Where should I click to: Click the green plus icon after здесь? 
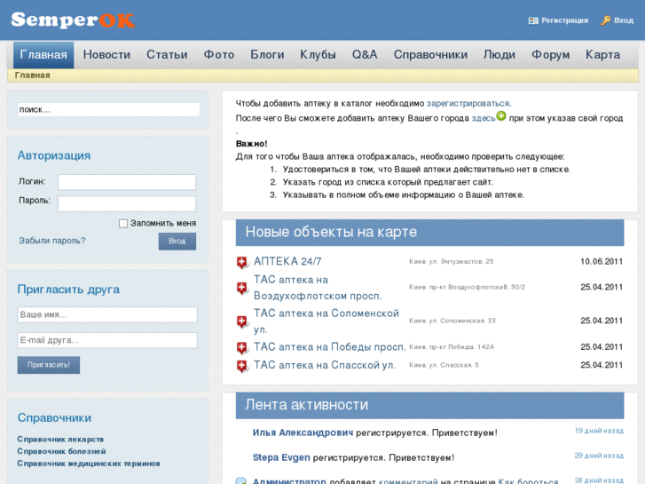(x=500, y=116)
